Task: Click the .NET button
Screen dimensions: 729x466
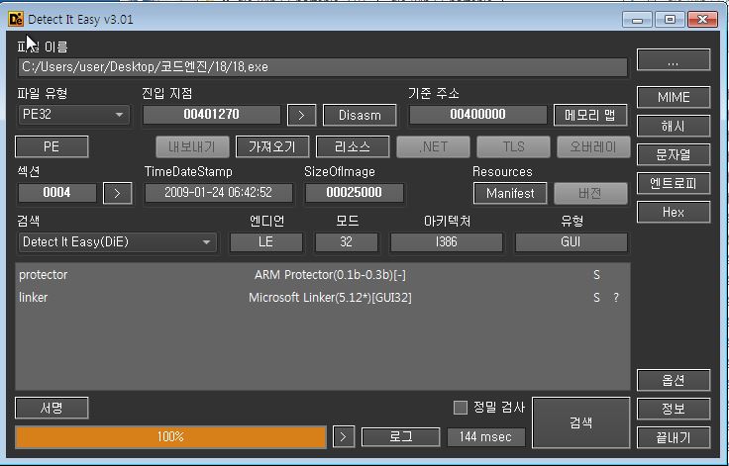Action: point(433,146)
